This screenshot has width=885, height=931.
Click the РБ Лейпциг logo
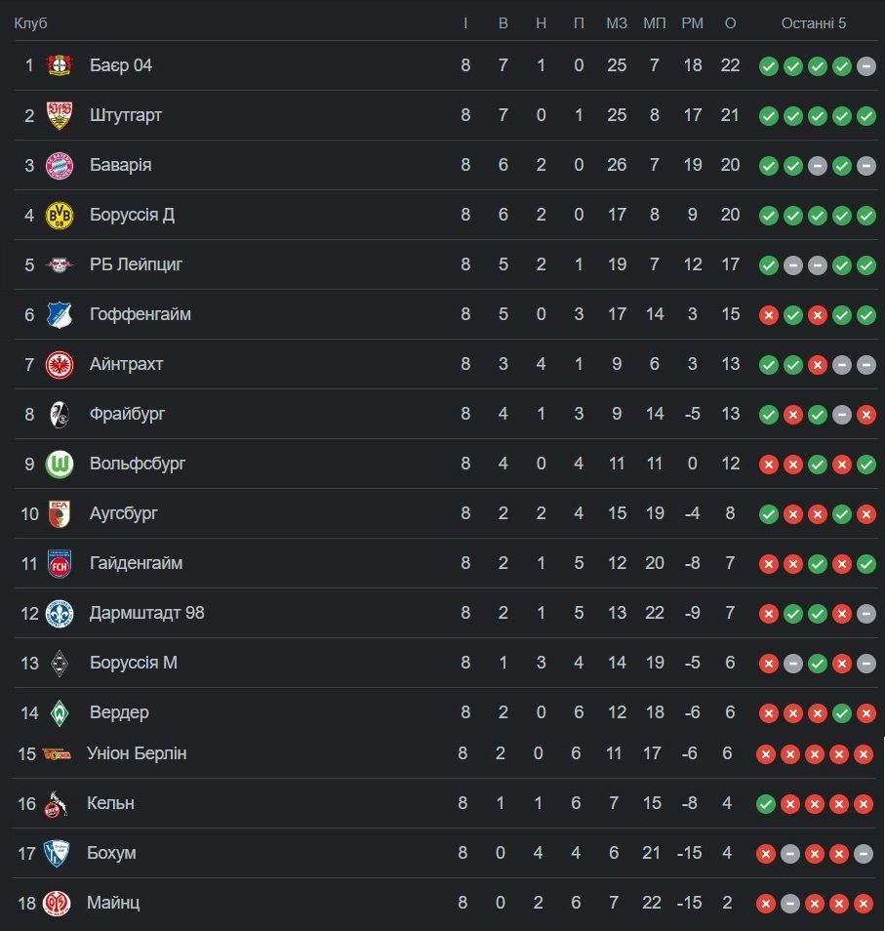coord(60,264)
